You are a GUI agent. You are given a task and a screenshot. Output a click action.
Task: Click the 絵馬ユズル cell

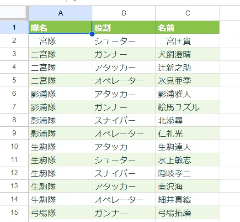coord(187,107)
